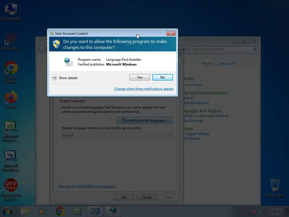Open Embarcadero Dev-C++ desktop shortcut

pos(11,190)
